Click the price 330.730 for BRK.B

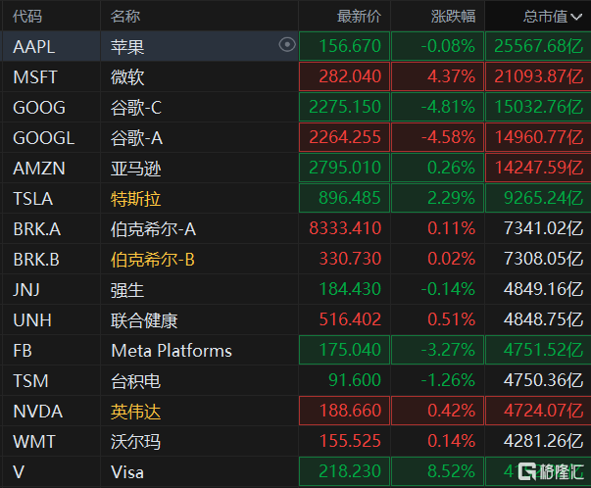[x=350, y=259]
